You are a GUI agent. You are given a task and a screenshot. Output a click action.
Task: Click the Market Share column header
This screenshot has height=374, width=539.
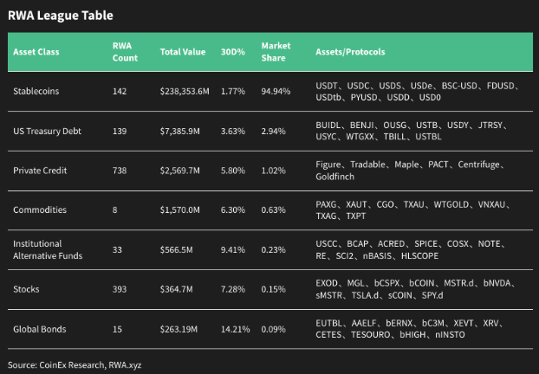[276, 52]
